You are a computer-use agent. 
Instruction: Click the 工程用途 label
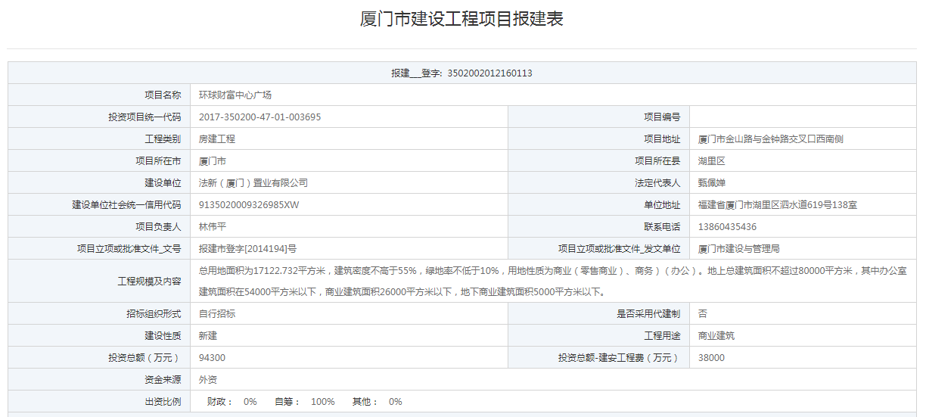pos(662,336)
